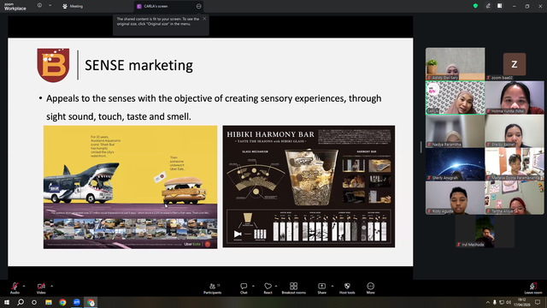Expand chat options arrow beside Chat
The height and width of the screenshot is (308, 547).
click(253, 286)
